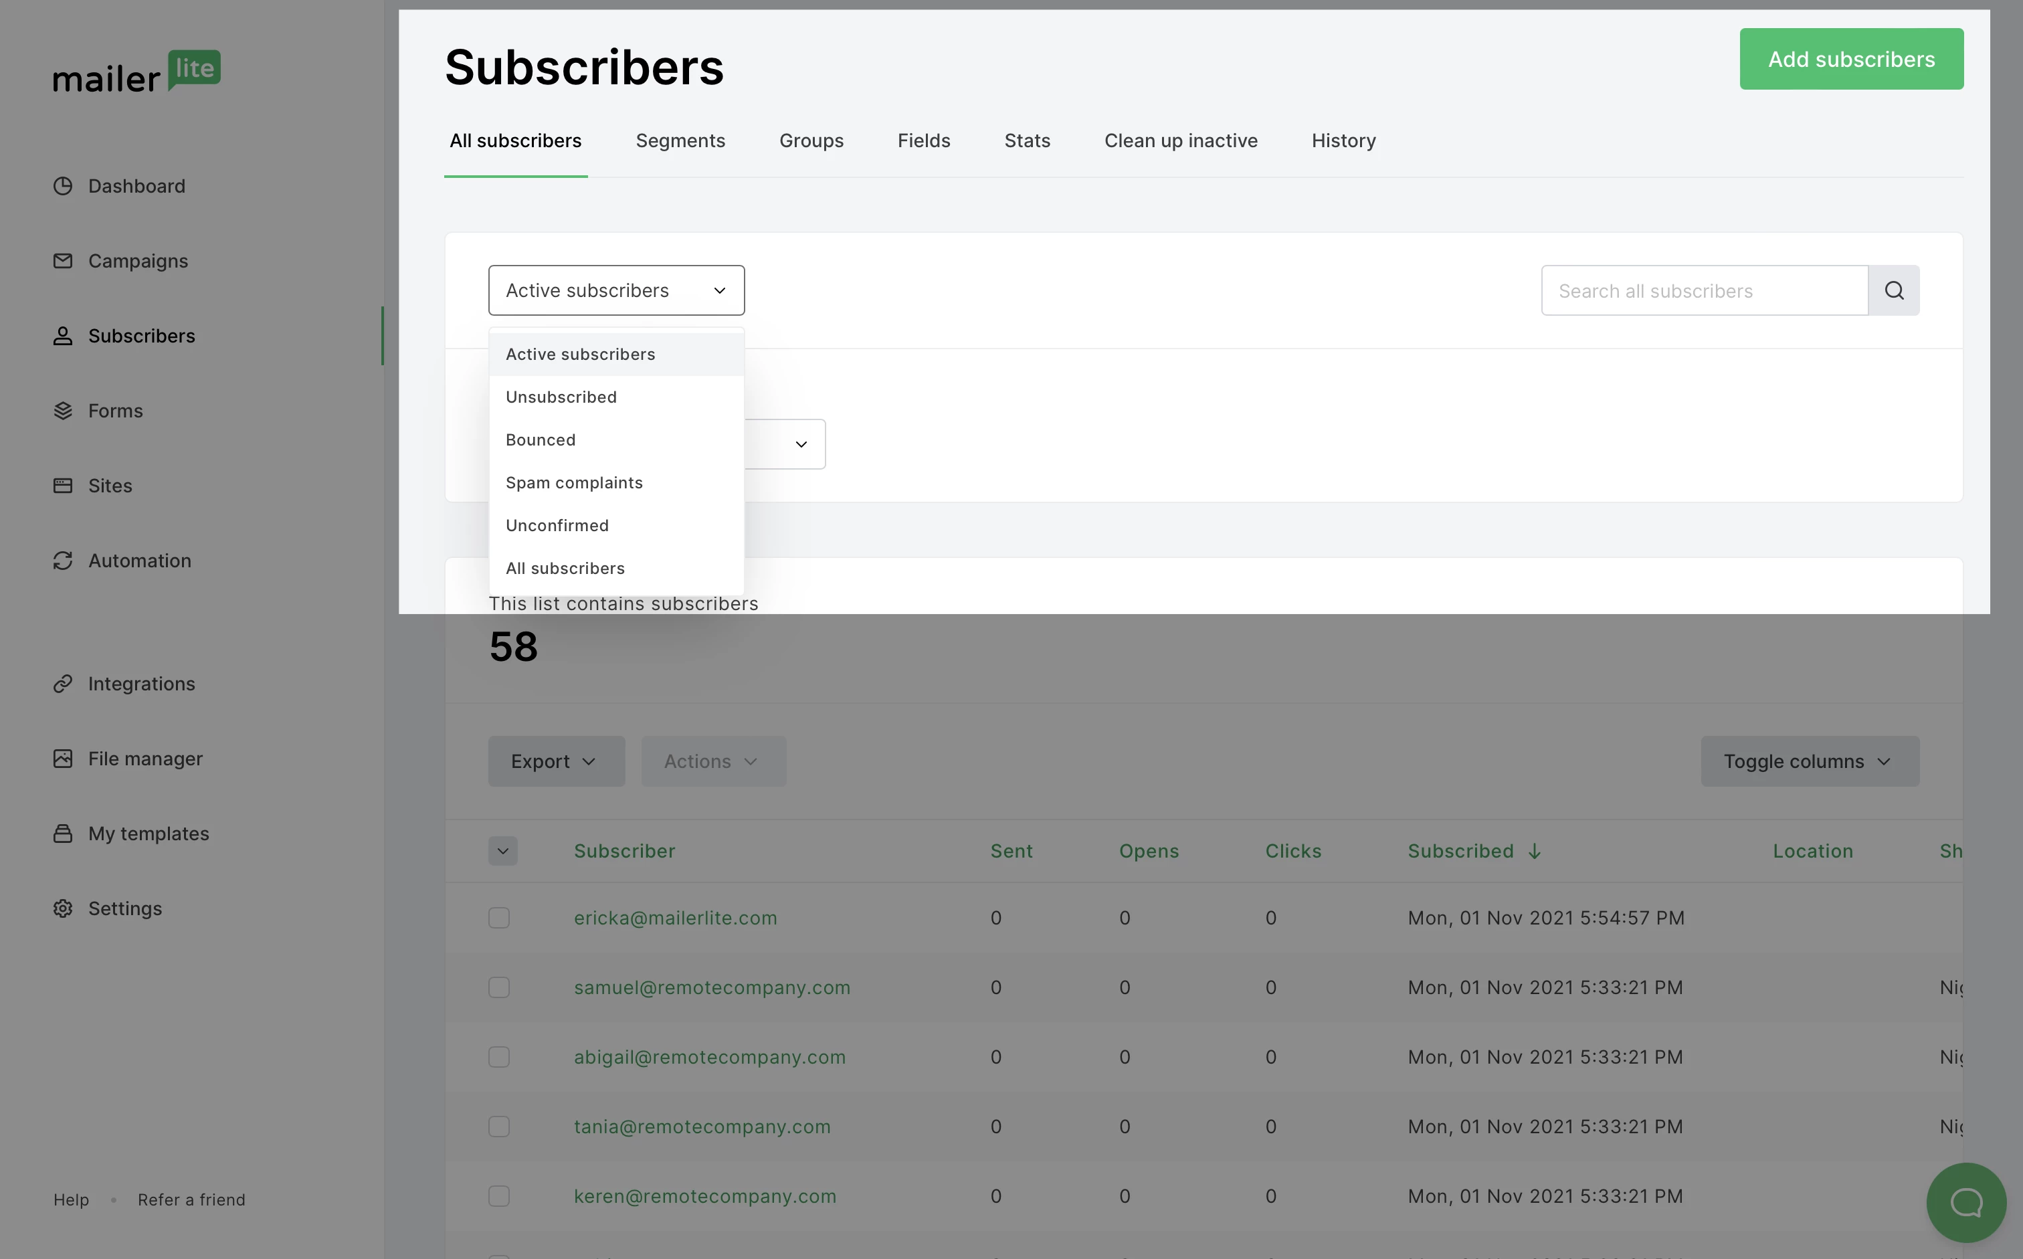Focus the Search all subscribers field
The image size is (2023, 1259).
[1703, 290]
